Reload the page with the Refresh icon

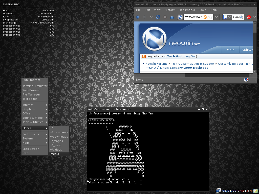pos(158,17)
